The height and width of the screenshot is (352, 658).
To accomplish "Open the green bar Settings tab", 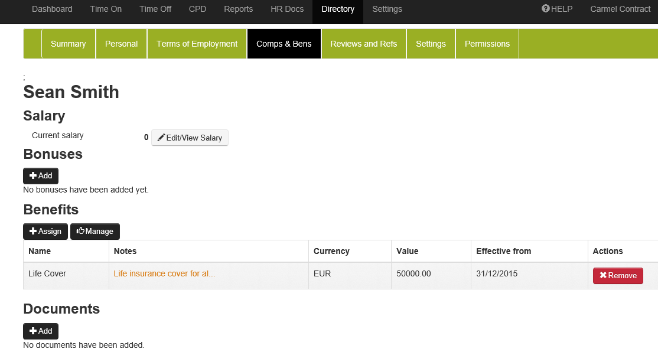I will (x=431, y=44).
